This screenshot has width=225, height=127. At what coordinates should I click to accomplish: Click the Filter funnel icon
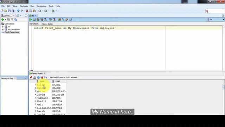coord(12,20)
